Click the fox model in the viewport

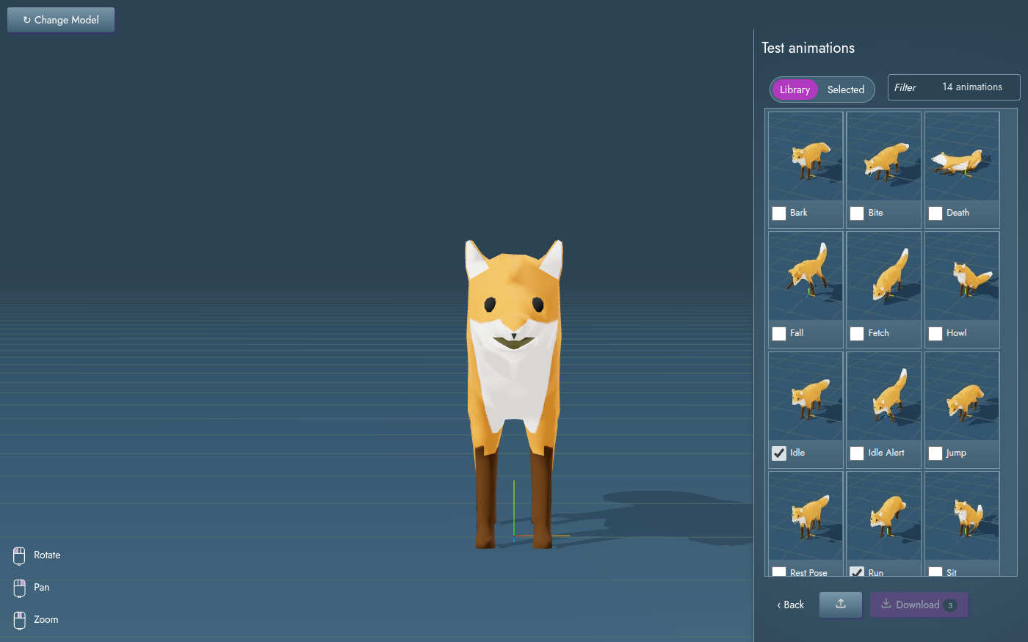(x=514, y=394)
